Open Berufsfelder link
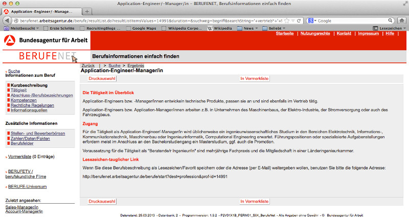Viewport: 409px width, 218px height. [22, 143]
